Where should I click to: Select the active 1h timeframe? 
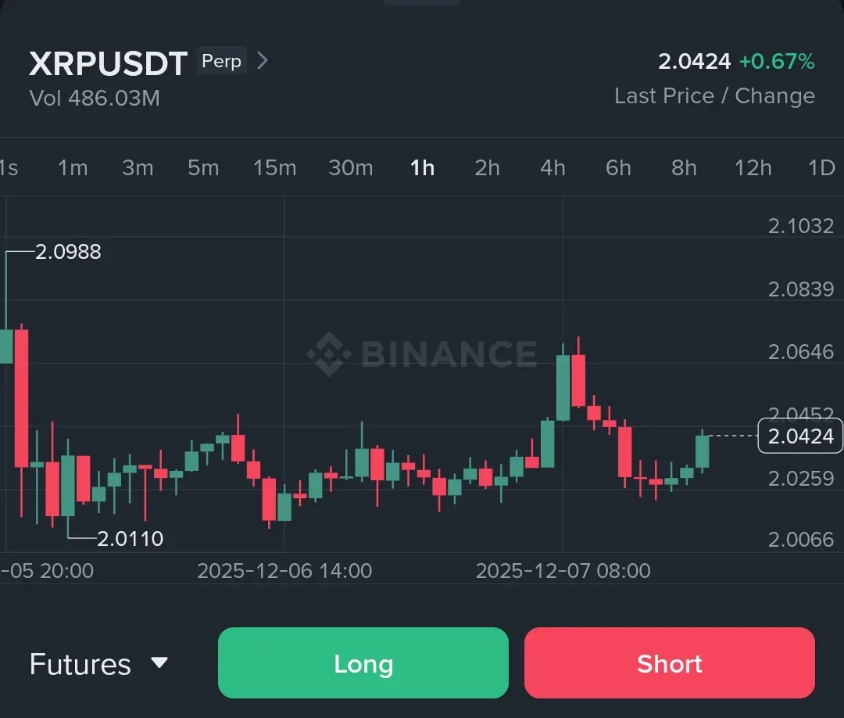422,167
